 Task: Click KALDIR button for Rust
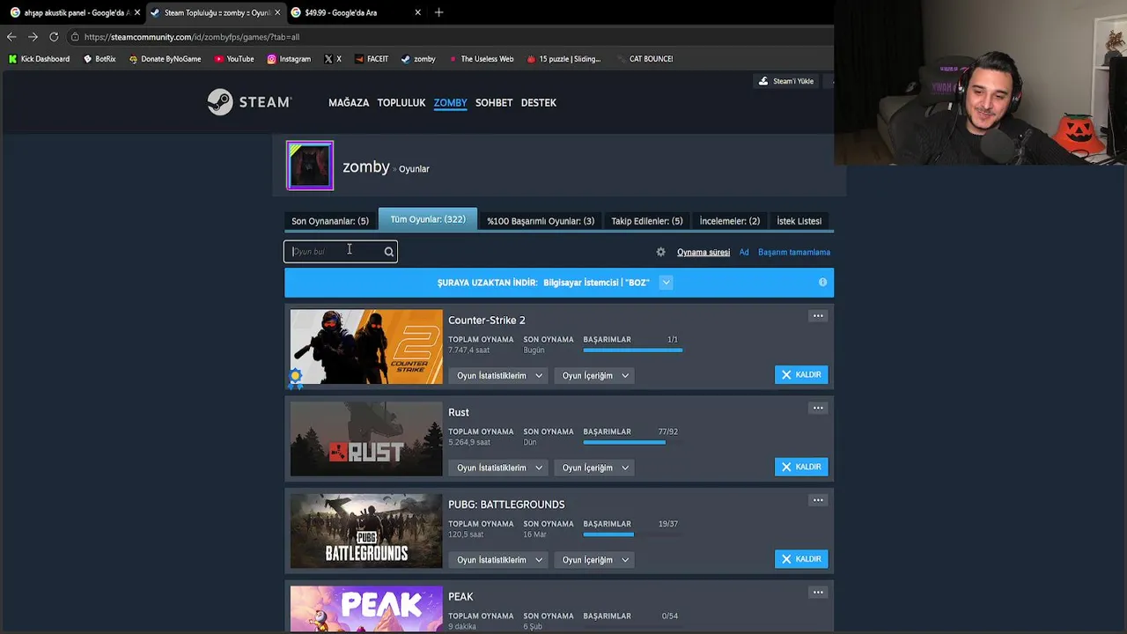801,467
